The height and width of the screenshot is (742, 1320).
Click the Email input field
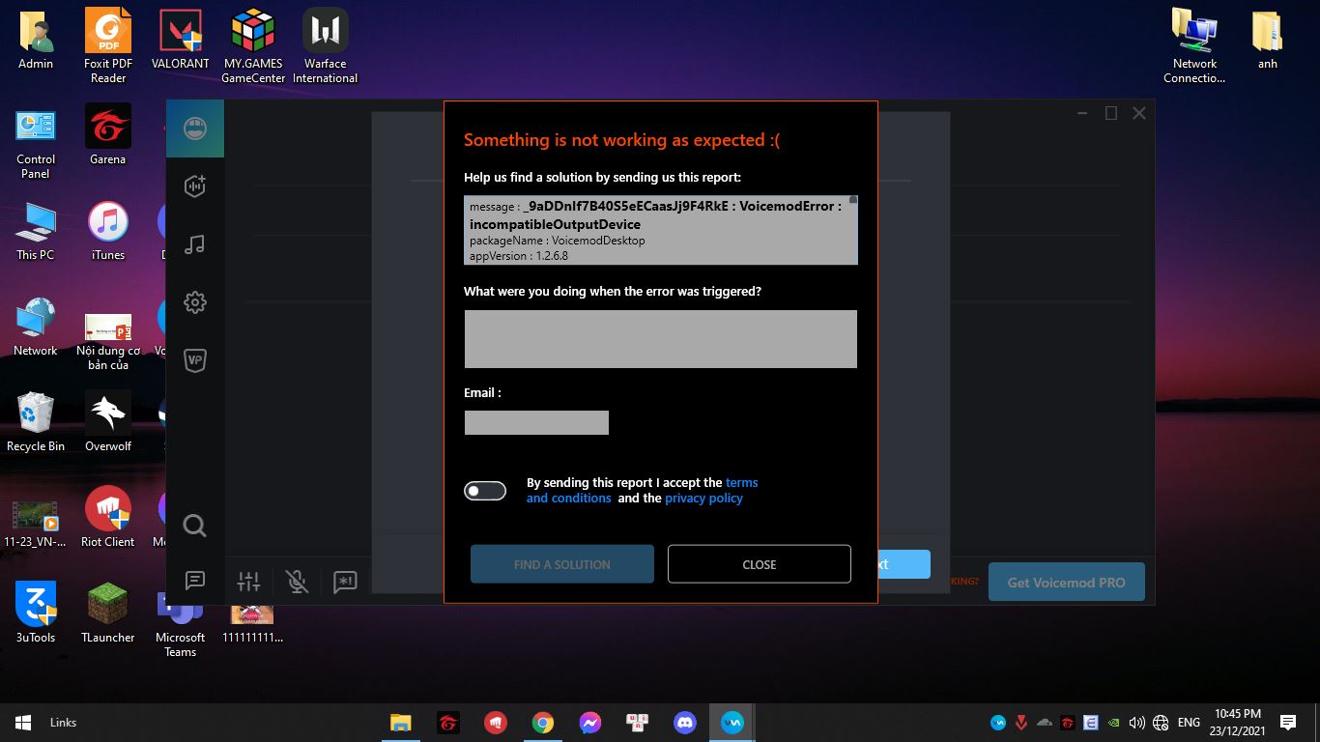point(536,422)
